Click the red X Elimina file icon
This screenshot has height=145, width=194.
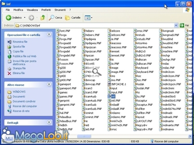(9, 73)
